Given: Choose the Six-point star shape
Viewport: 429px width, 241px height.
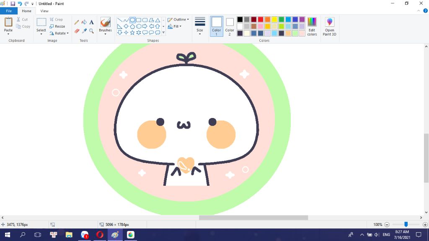Looking at the screenshot, I should tap(139, 33).
